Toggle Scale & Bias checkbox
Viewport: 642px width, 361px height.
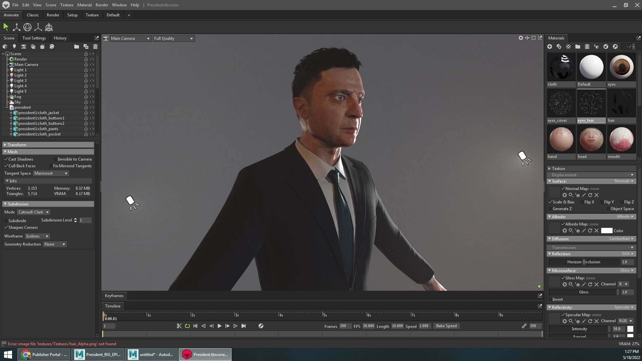(x=550, y=202)
